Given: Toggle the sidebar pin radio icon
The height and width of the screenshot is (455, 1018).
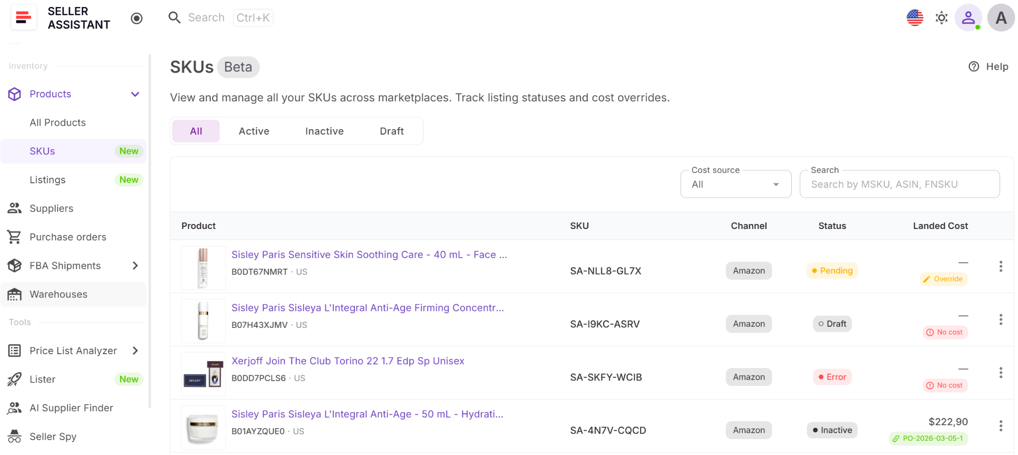Looking at the screenshot, I should pyautogui.click(x=137, y=18).
